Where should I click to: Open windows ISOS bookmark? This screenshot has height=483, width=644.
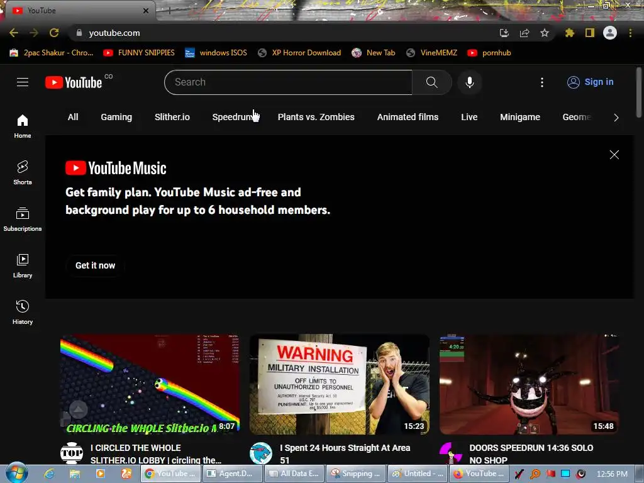(216, 53)
